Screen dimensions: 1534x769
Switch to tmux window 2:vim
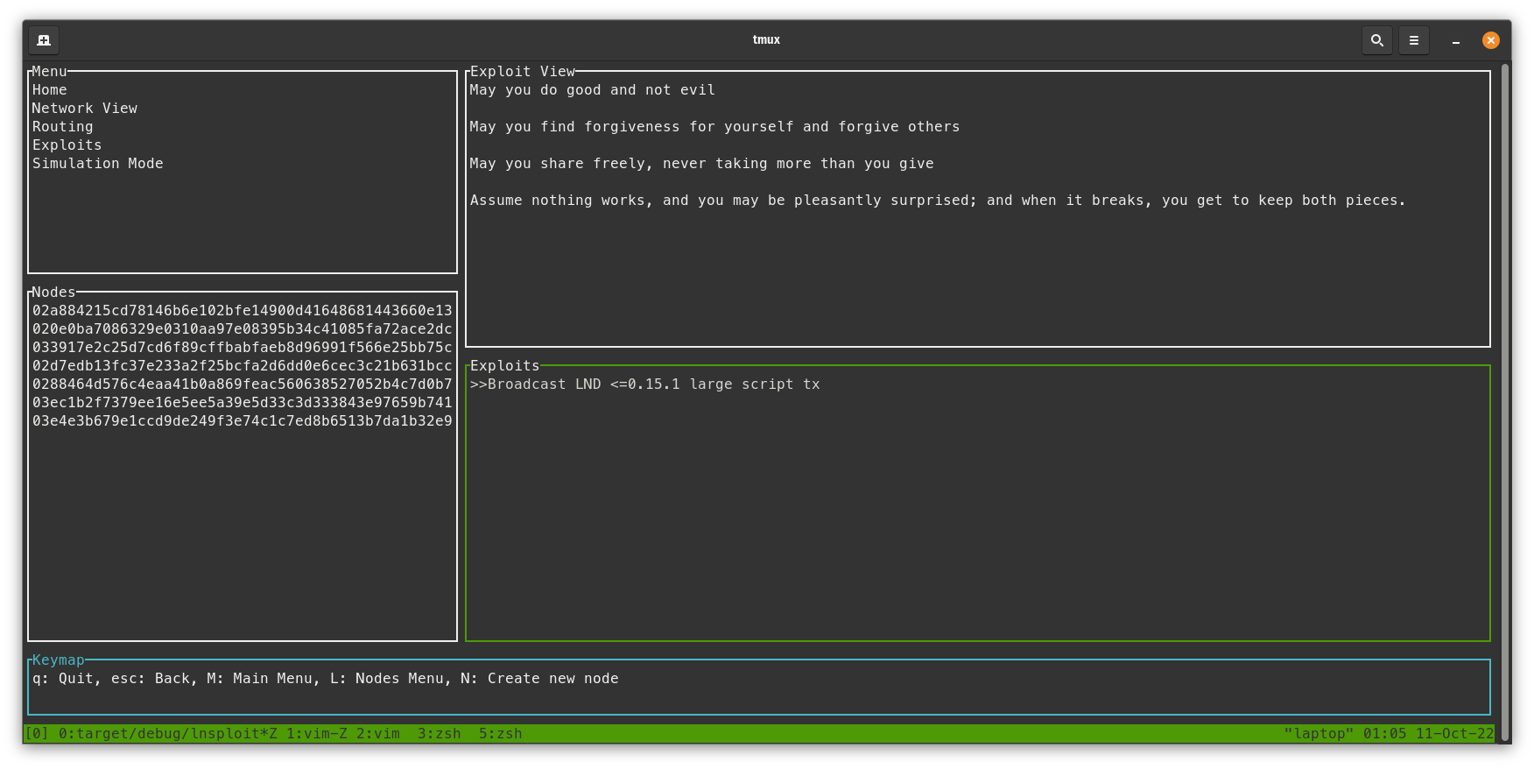(x=378, y=734)
